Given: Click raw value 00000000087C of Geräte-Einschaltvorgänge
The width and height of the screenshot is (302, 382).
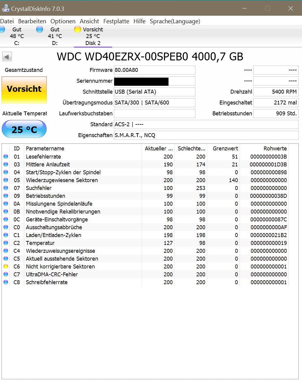Looking at the screenshot, I should click(268, 219).
